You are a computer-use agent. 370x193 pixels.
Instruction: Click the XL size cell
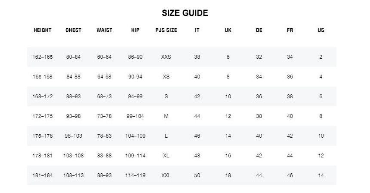(166, 156)
